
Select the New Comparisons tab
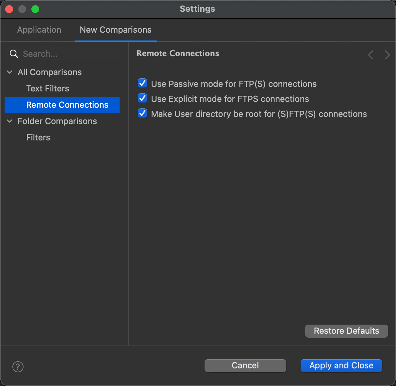point(116,30)
